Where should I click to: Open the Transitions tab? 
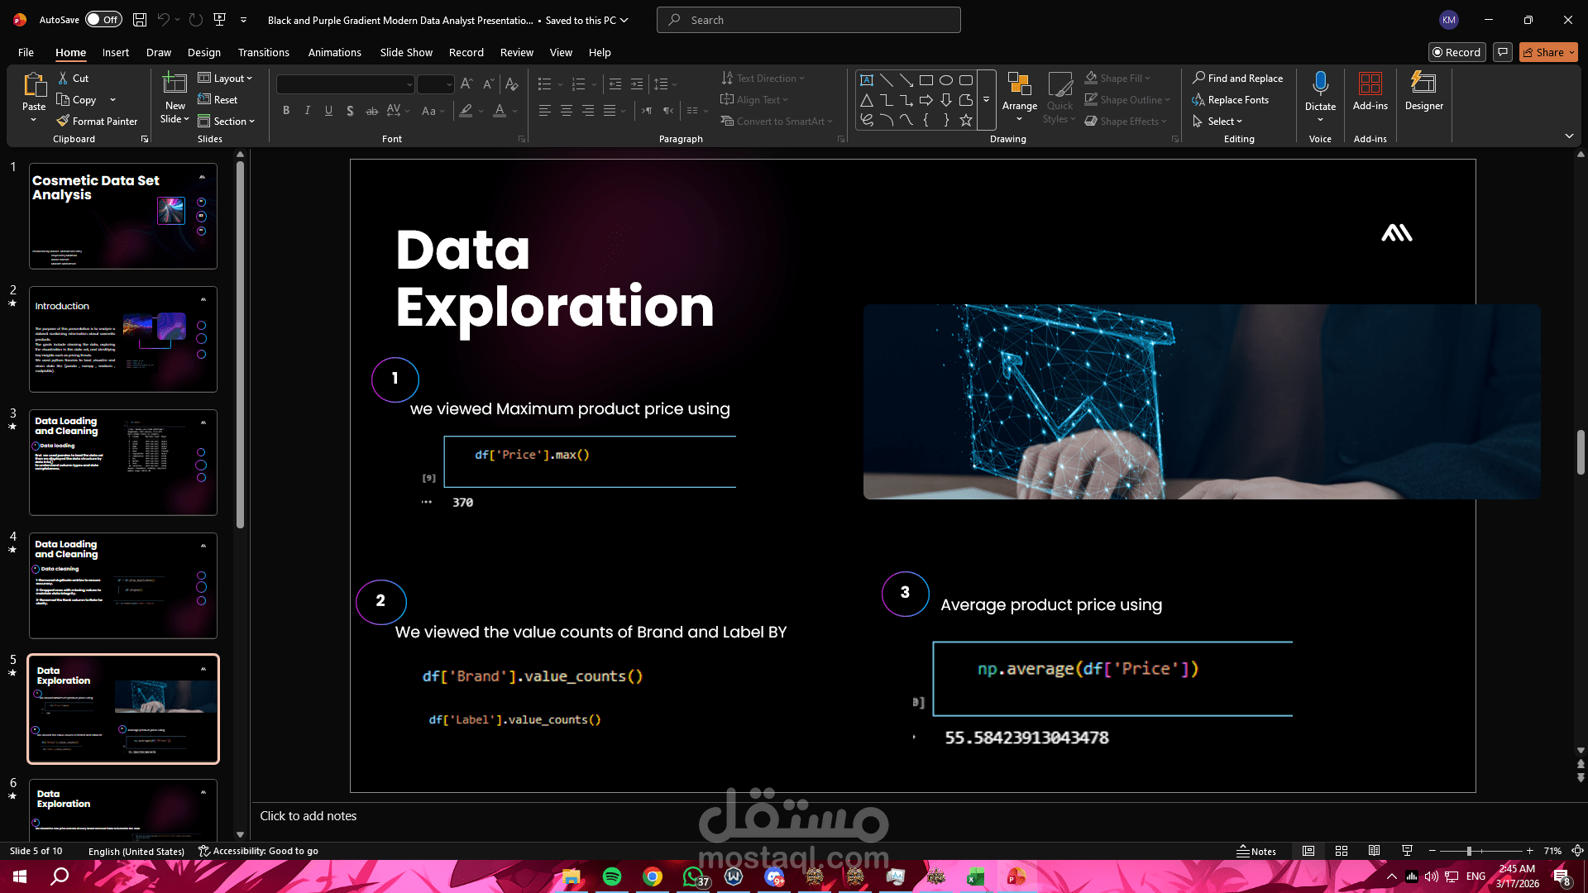pos(263,52)
